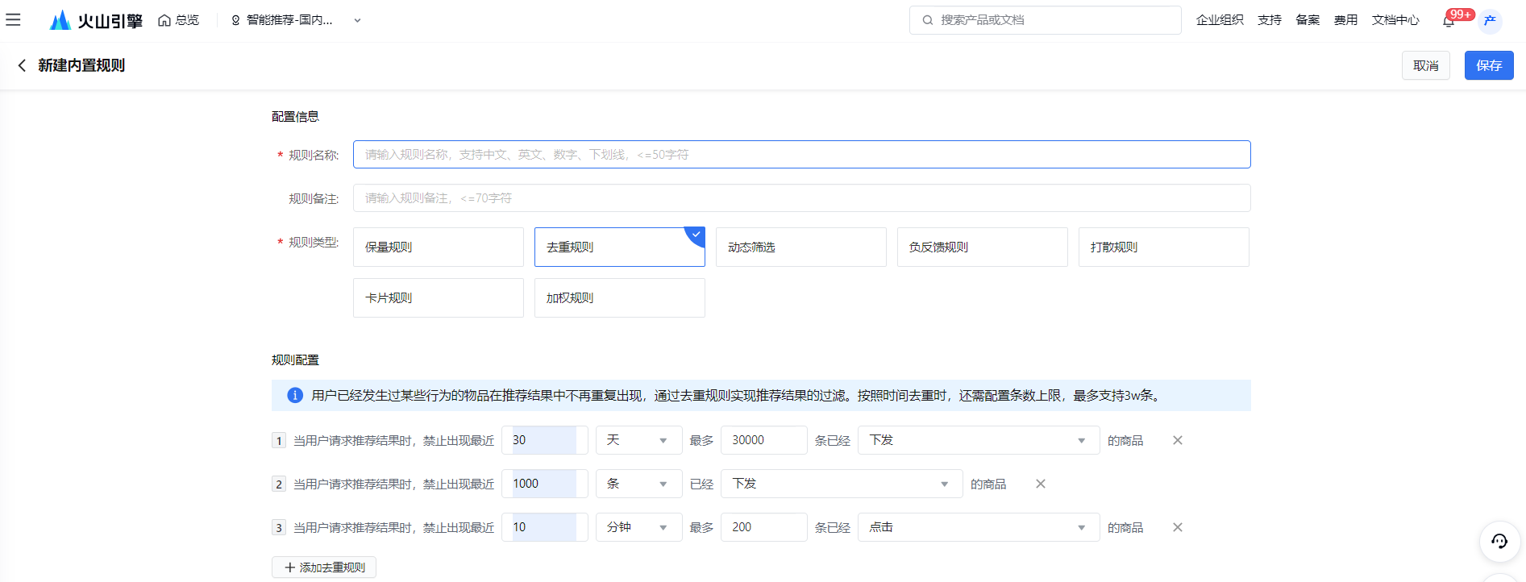1526x582 pixels.
Task: Click the 规则配置 section heading
Action: click(x=295, y=360)
